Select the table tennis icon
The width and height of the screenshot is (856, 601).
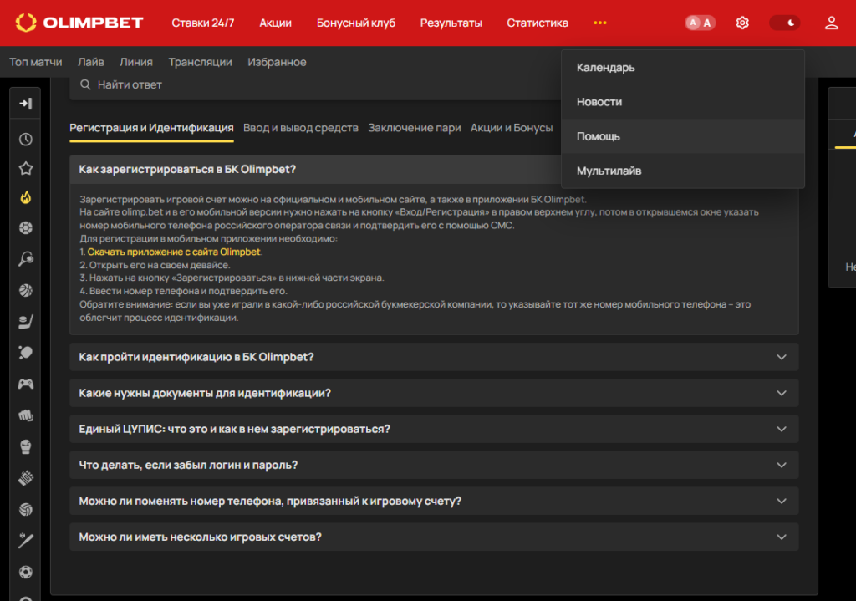[26, 353]
